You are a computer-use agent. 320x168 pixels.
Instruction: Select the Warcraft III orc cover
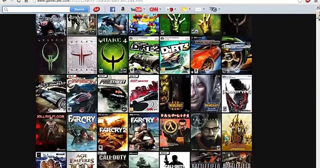coord(175,94)
